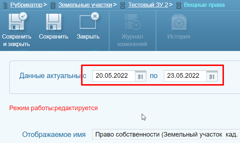Click the по label between dates
Screen dimensions: 240x143
pos(154,76)
